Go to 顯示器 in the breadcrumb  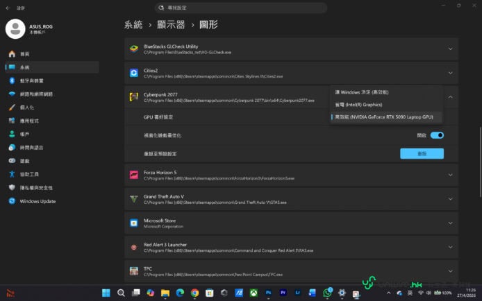pyautogui.click(x=171, y=24)
